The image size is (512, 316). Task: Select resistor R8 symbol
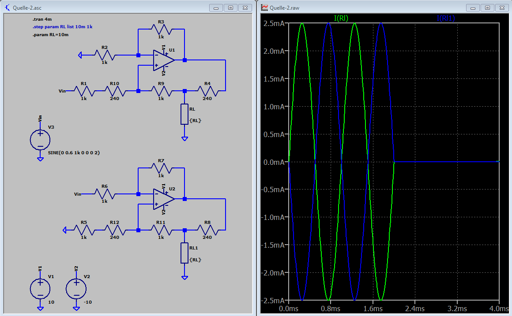click(x=208, y=230)
